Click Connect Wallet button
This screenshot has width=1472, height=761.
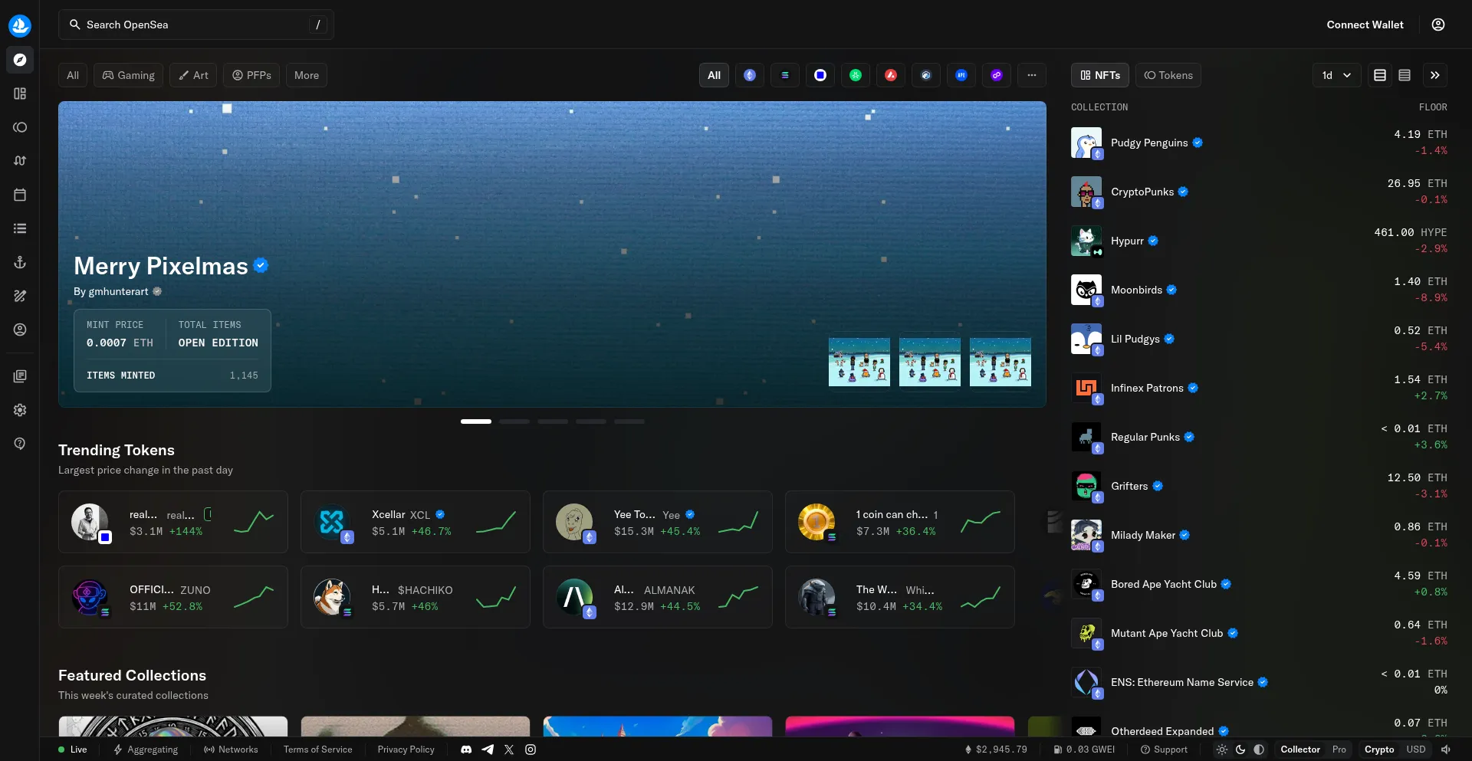pos(1365,25)
